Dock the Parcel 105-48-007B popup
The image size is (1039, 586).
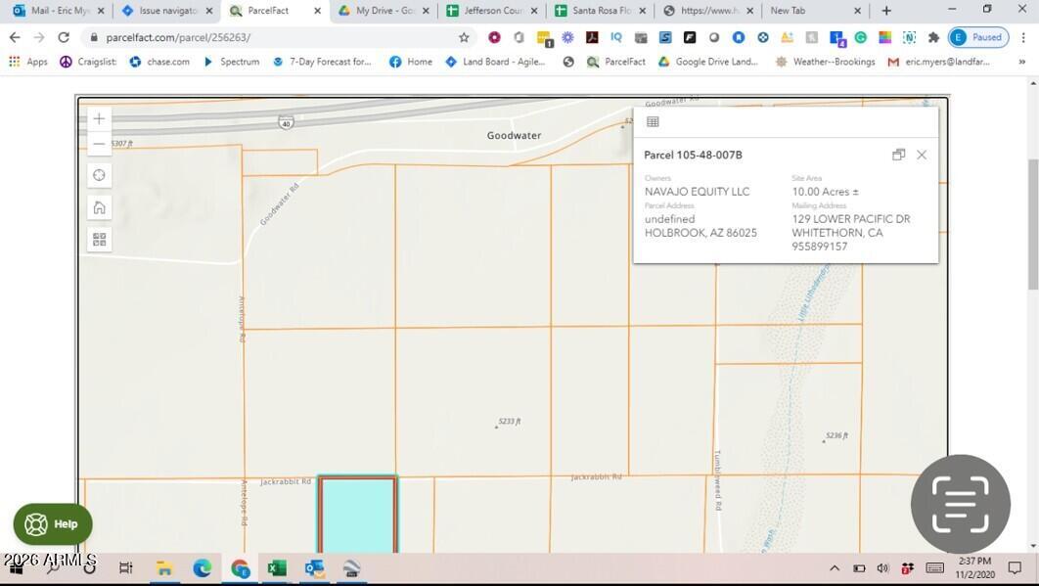[x=898, y=155]
